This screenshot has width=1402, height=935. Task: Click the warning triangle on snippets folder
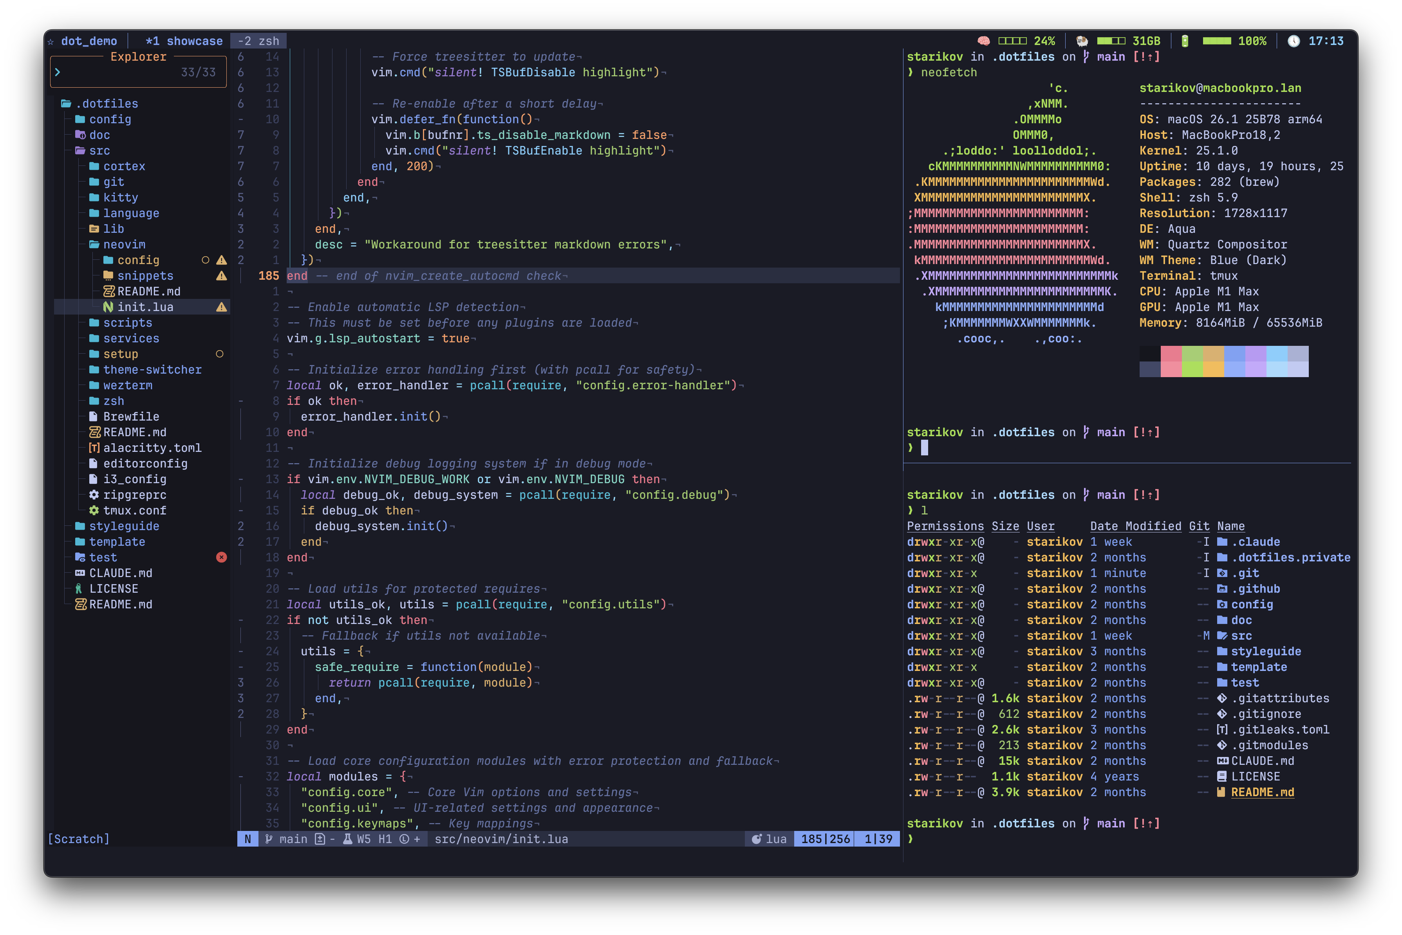click(221, 276)
